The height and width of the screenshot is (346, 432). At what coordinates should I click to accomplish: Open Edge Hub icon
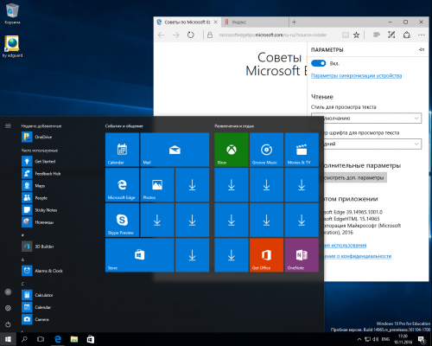point(376,35)
